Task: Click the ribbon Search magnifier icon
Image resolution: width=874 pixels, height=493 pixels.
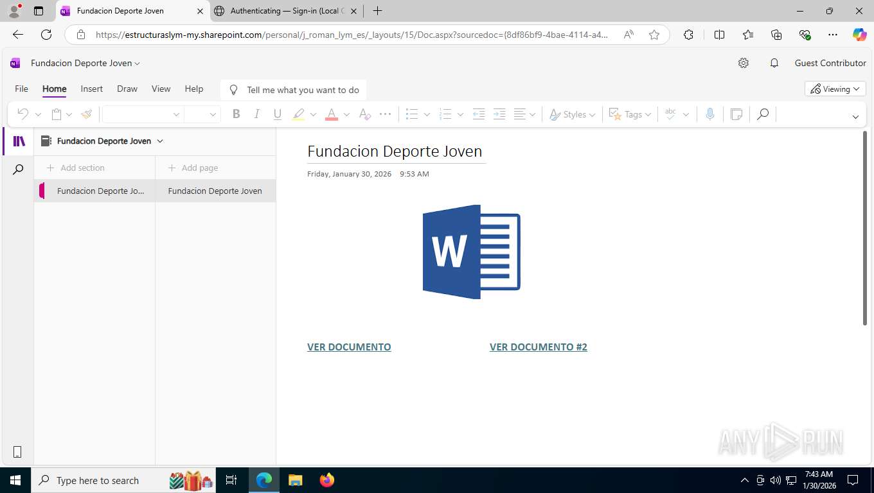Action: click(763, 114)
